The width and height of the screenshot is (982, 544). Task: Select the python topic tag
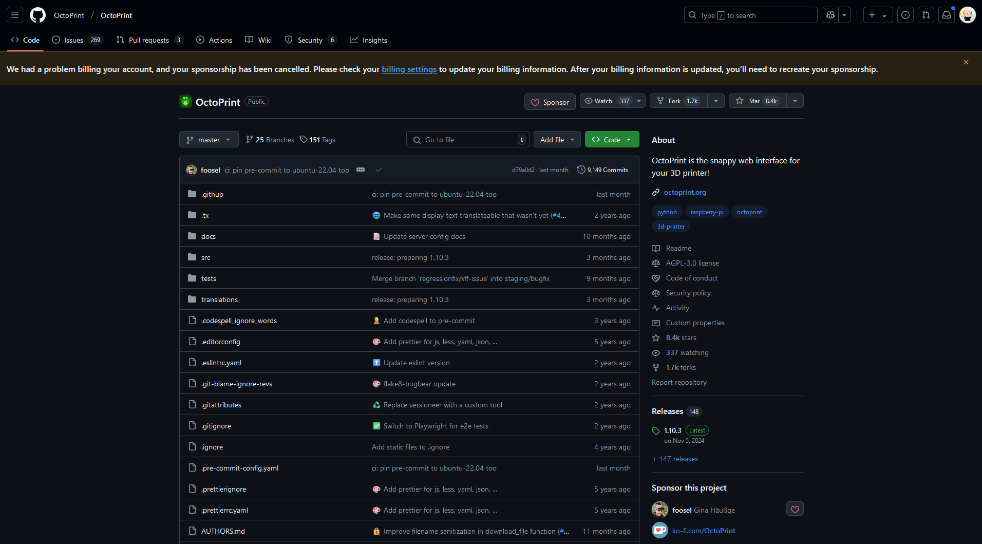(x=667, y=212)
